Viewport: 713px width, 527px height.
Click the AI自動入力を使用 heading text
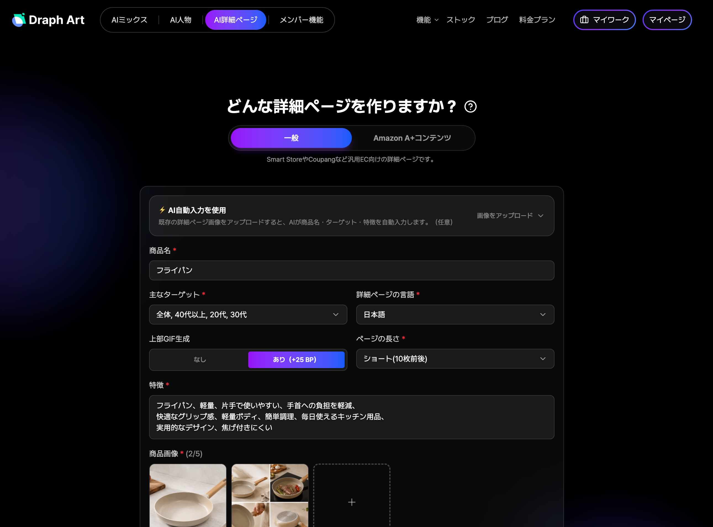pos(197,210)
